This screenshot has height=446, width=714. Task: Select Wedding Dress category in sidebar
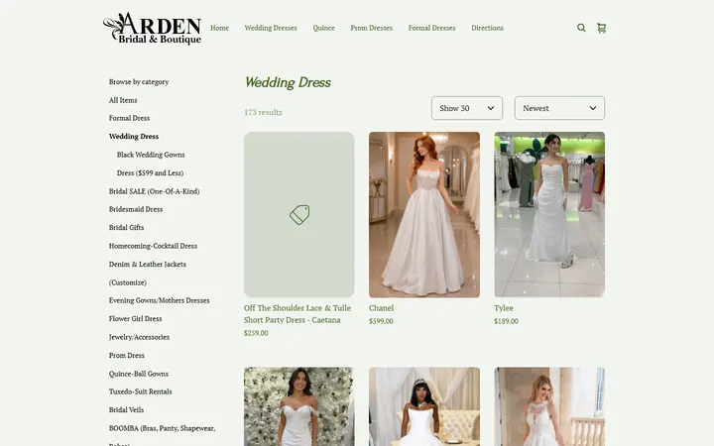pyautogui.click(x=134, y=136)
